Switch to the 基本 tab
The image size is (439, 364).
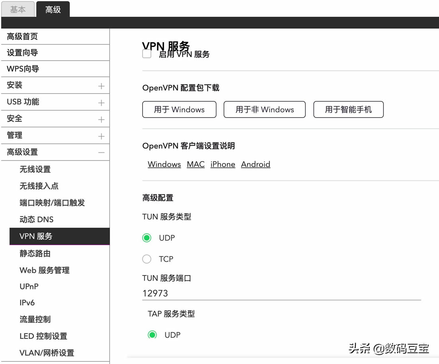pyautogui.click(x=18, y=9)
